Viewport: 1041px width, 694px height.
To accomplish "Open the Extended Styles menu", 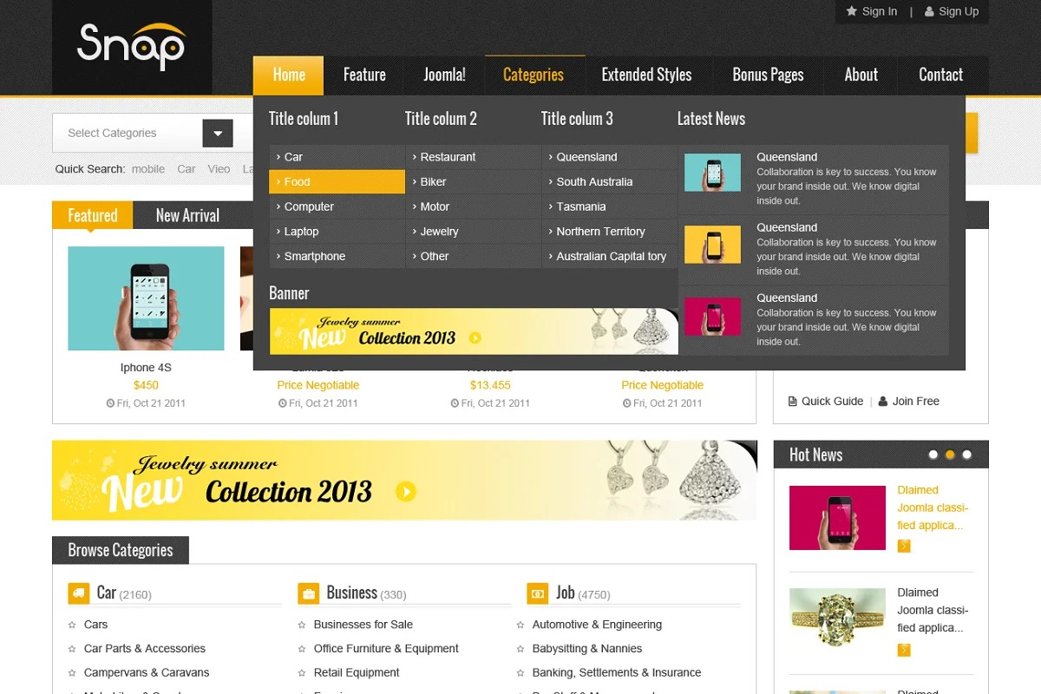I will 646,75.
